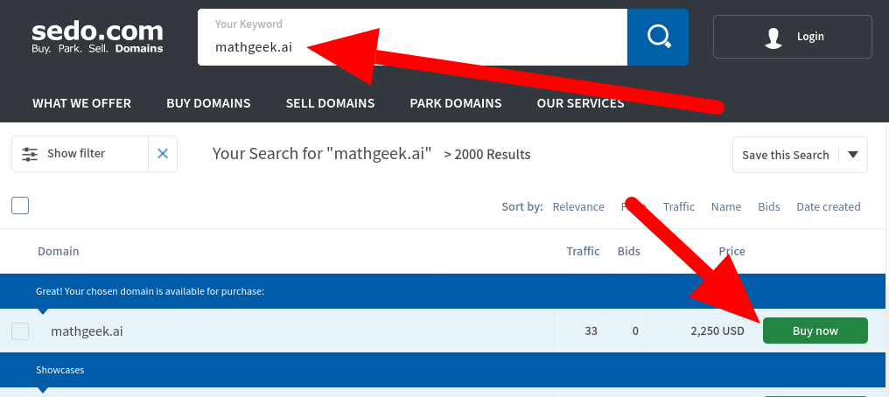Open the Login button

pos(792,37)
